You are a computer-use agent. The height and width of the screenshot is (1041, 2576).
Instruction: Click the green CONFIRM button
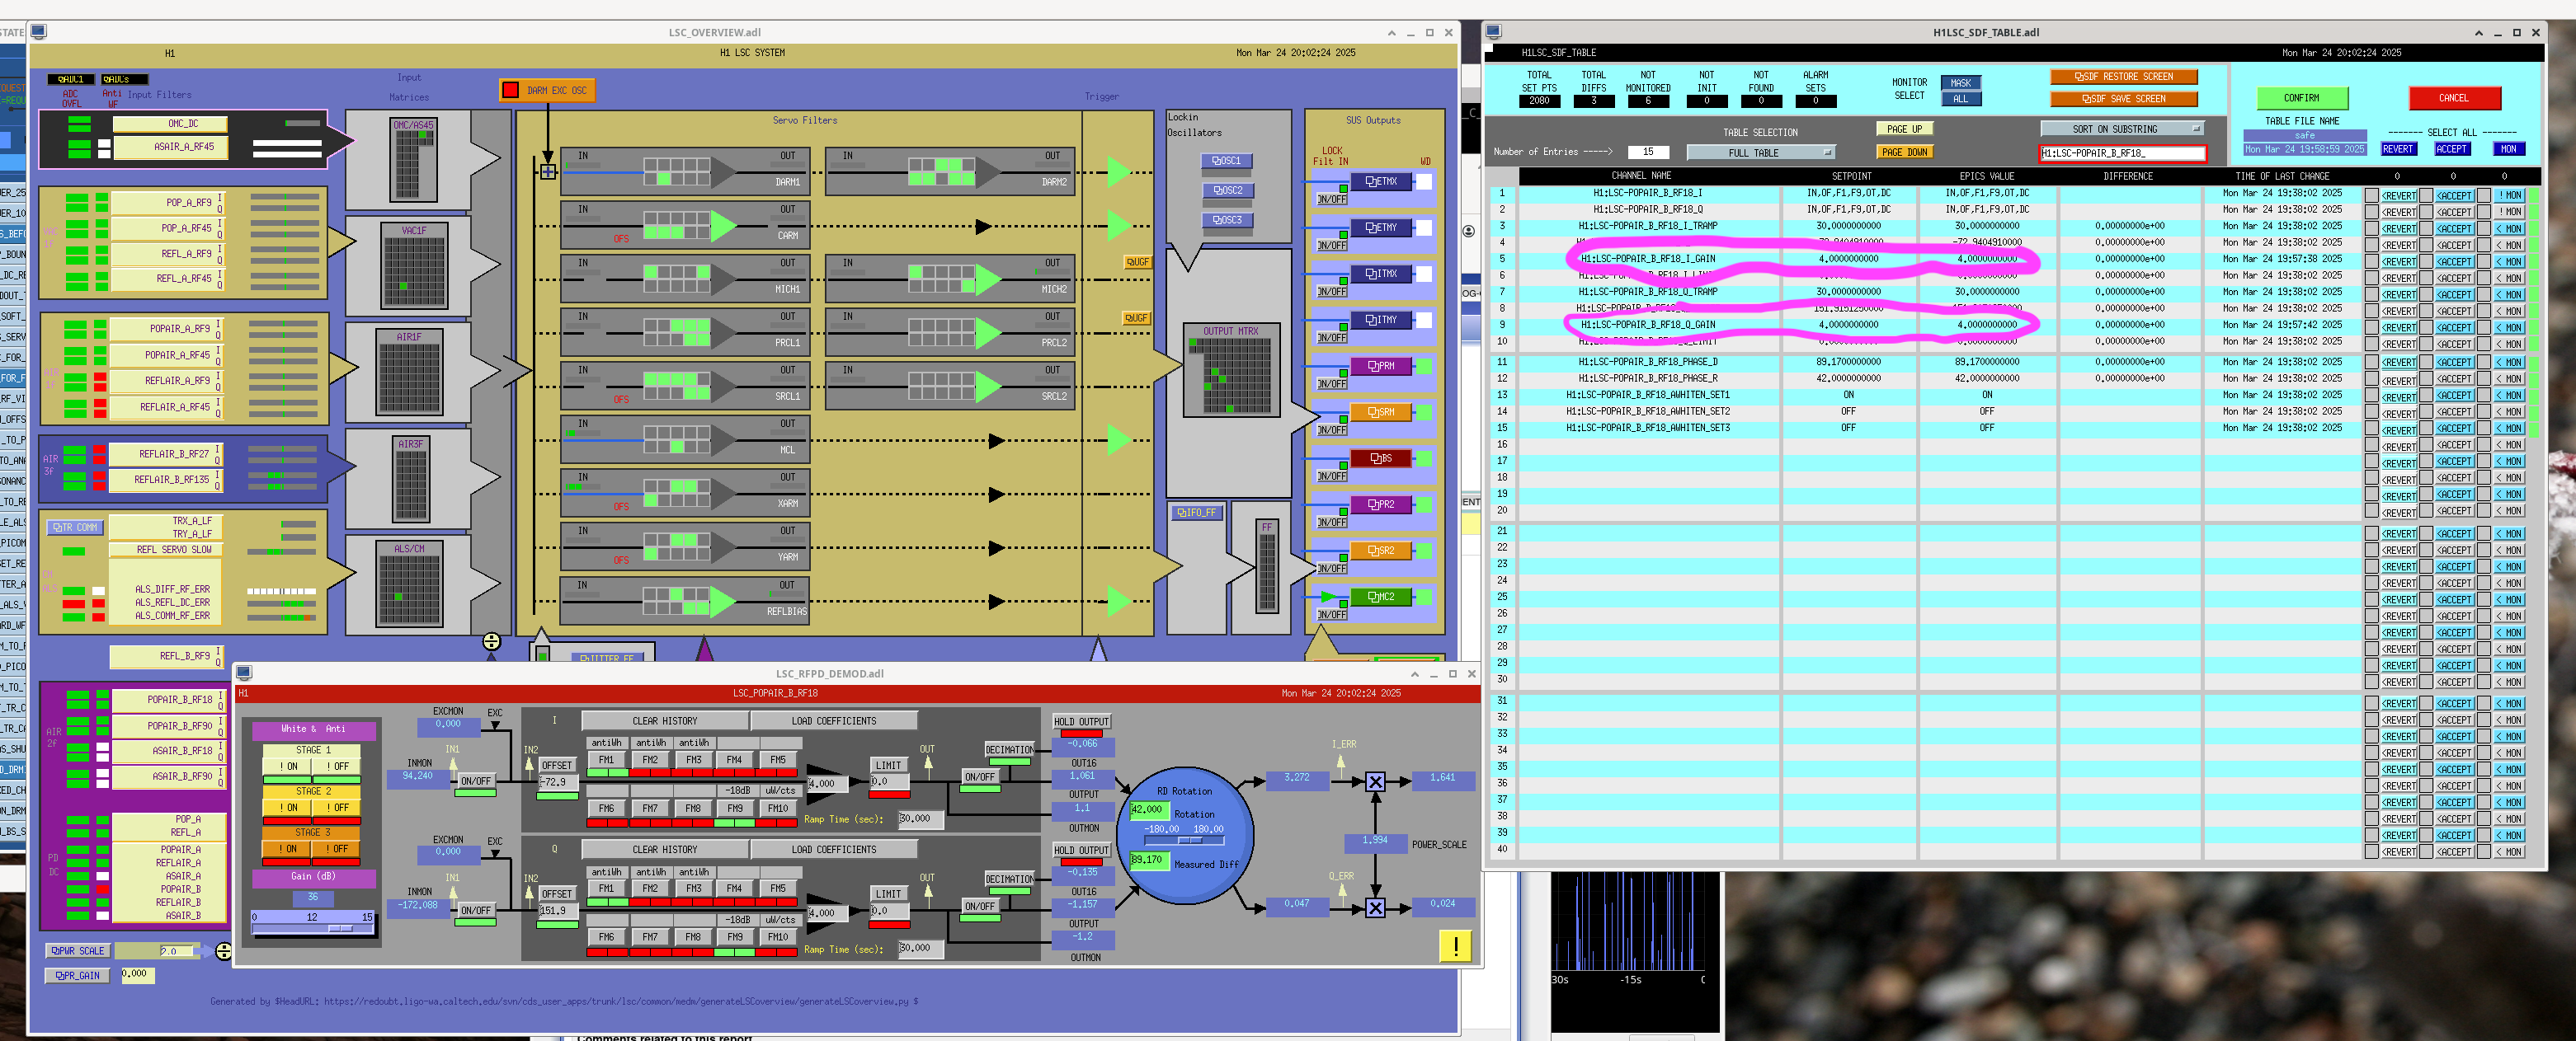pyautogui.click(x=2301, y=98)
